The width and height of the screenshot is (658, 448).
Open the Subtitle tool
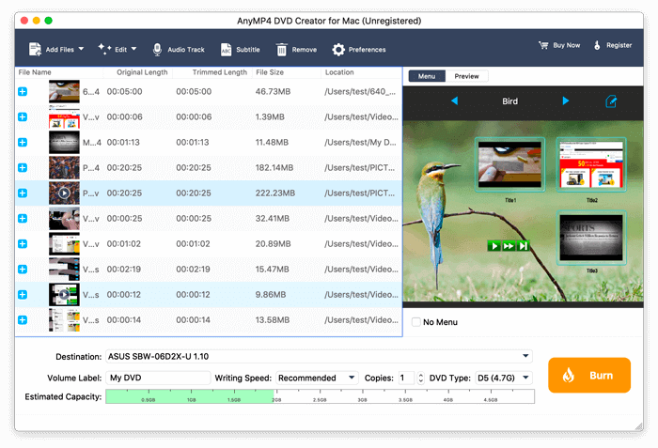(x=226, y=49)
